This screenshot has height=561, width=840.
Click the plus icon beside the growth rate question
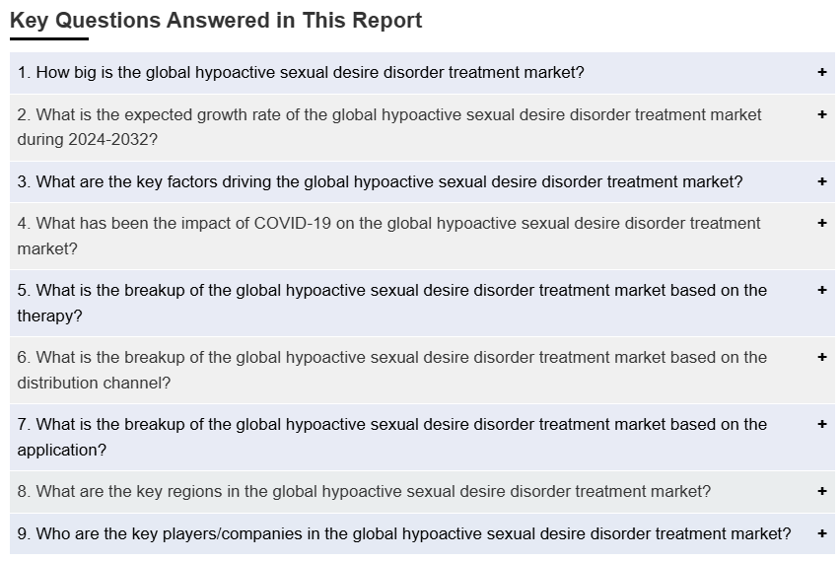(821, 114)
